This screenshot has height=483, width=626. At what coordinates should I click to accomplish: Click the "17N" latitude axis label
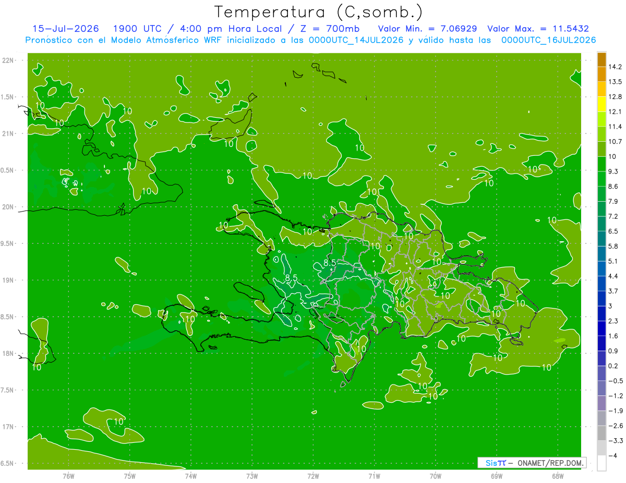tap(8, 427)
